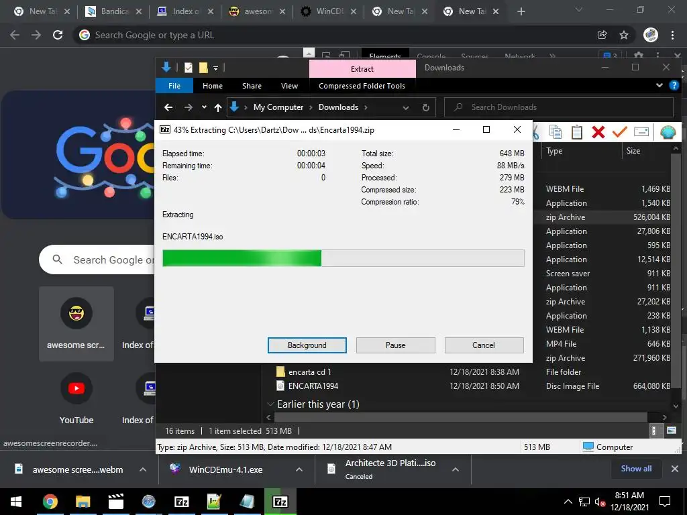687x515 pixels.
Task: Click Show all downloads
Action: pyautogui.click(x=636, y=469)
